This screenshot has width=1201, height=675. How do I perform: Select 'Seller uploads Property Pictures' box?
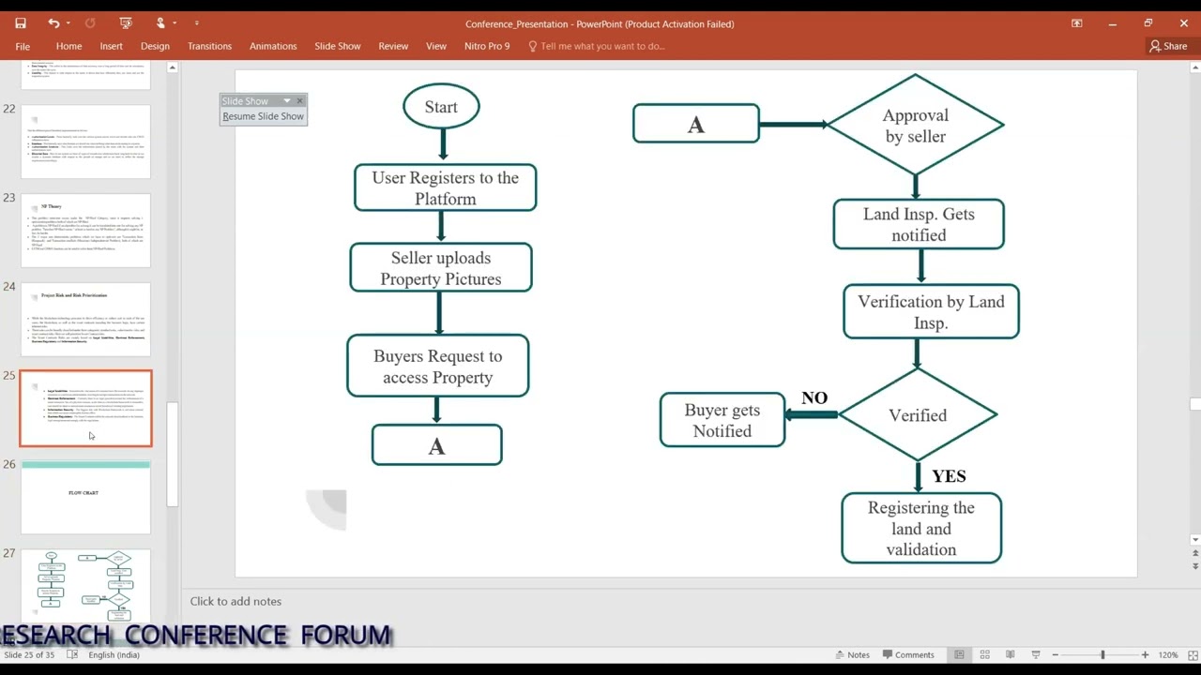[x=441, y=268]
